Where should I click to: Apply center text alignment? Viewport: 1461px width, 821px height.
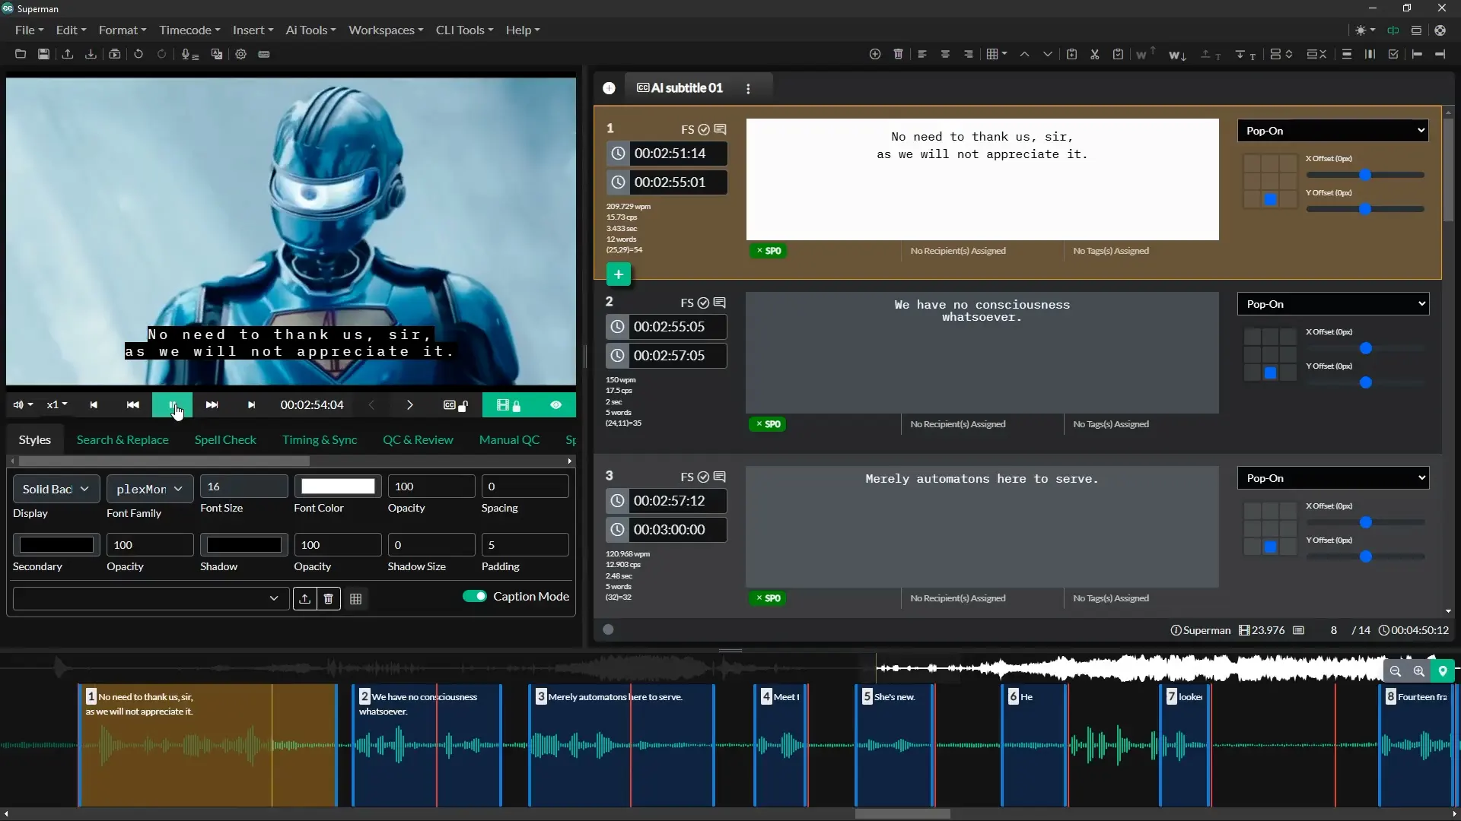pyautogui.click(x=945, y=54)
